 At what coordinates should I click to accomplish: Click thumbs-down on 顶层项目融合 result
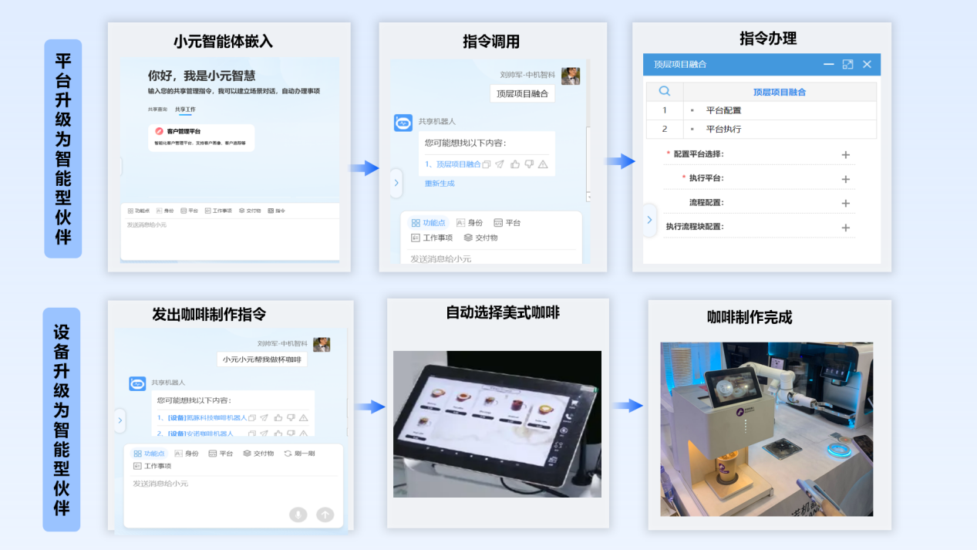[528, 164]
